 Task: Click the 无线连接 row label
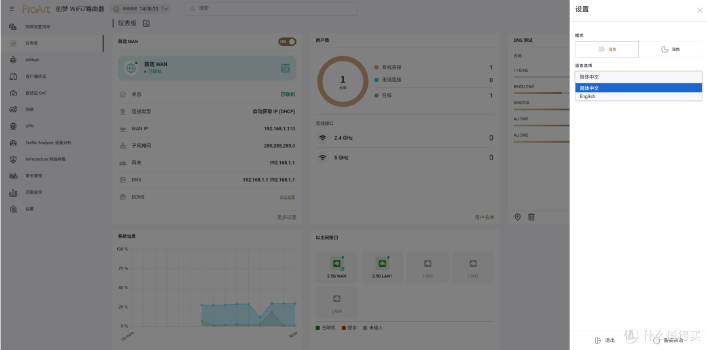391,80
